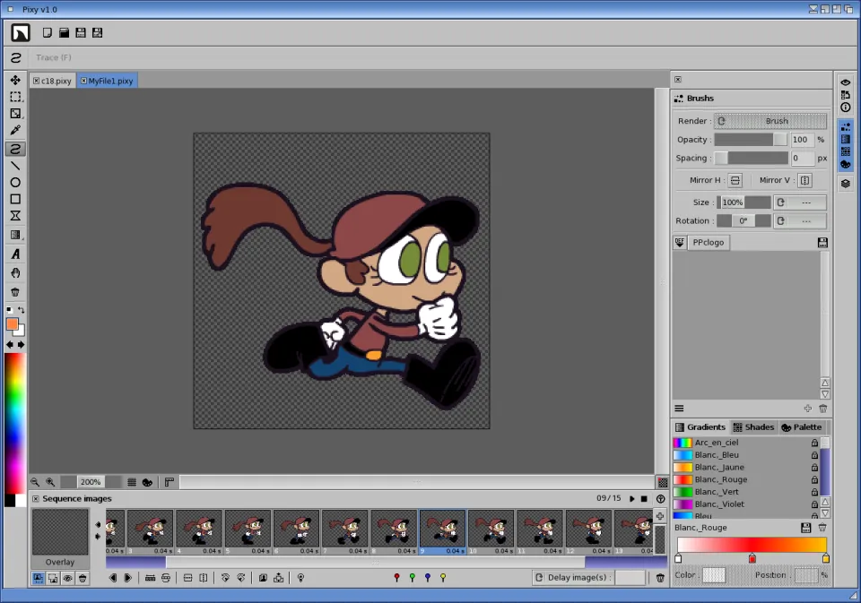Viewport: 861px width, 603px height.
Task: Click the zoom in magnifier icon
Action: coord(50,482)
